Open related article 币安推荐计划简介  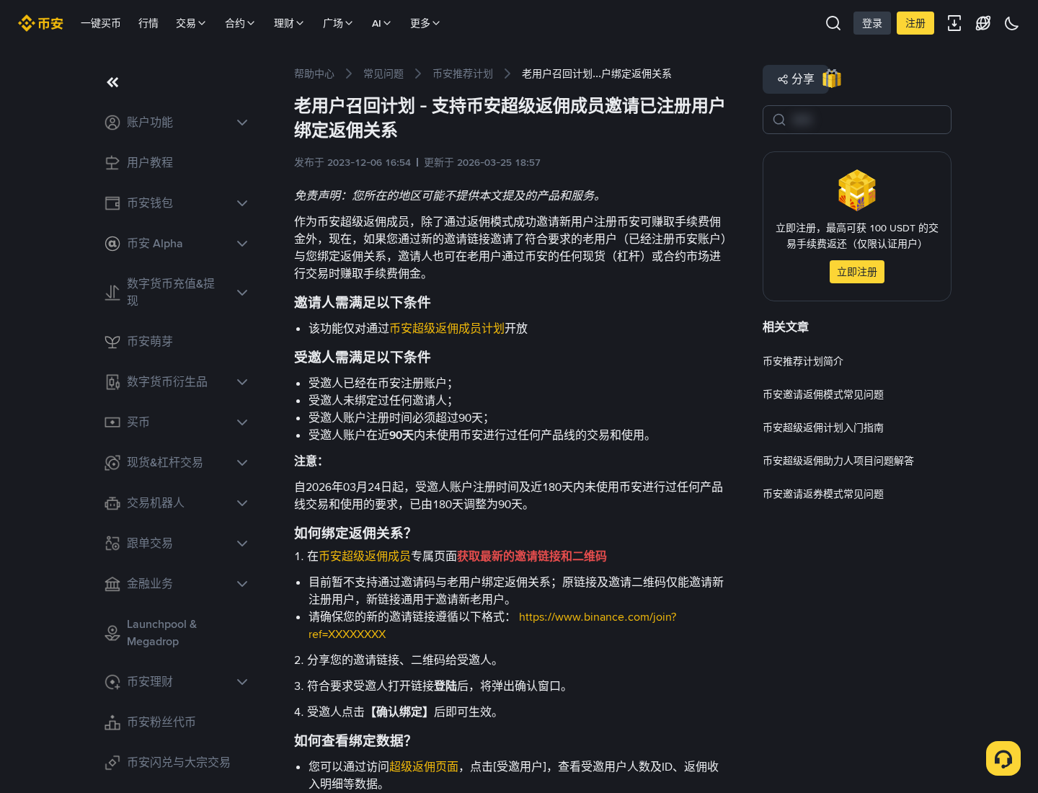pyautogui.click(x=803, y=361)
